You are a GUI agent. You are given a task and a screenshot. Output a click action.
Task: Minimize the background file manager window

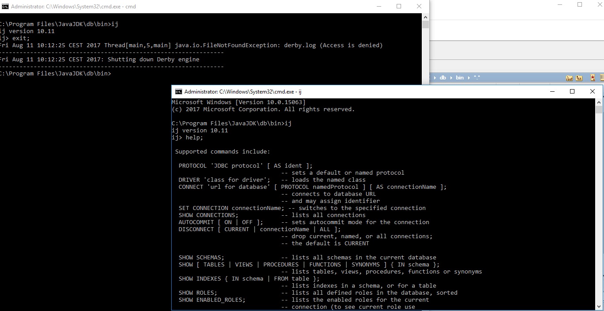click(560, 5)
